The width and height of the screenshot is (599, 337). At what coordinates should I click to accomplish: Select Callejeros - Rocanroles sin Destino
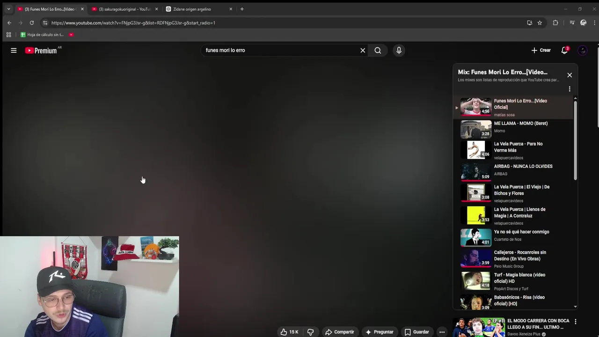coord(513,258)
